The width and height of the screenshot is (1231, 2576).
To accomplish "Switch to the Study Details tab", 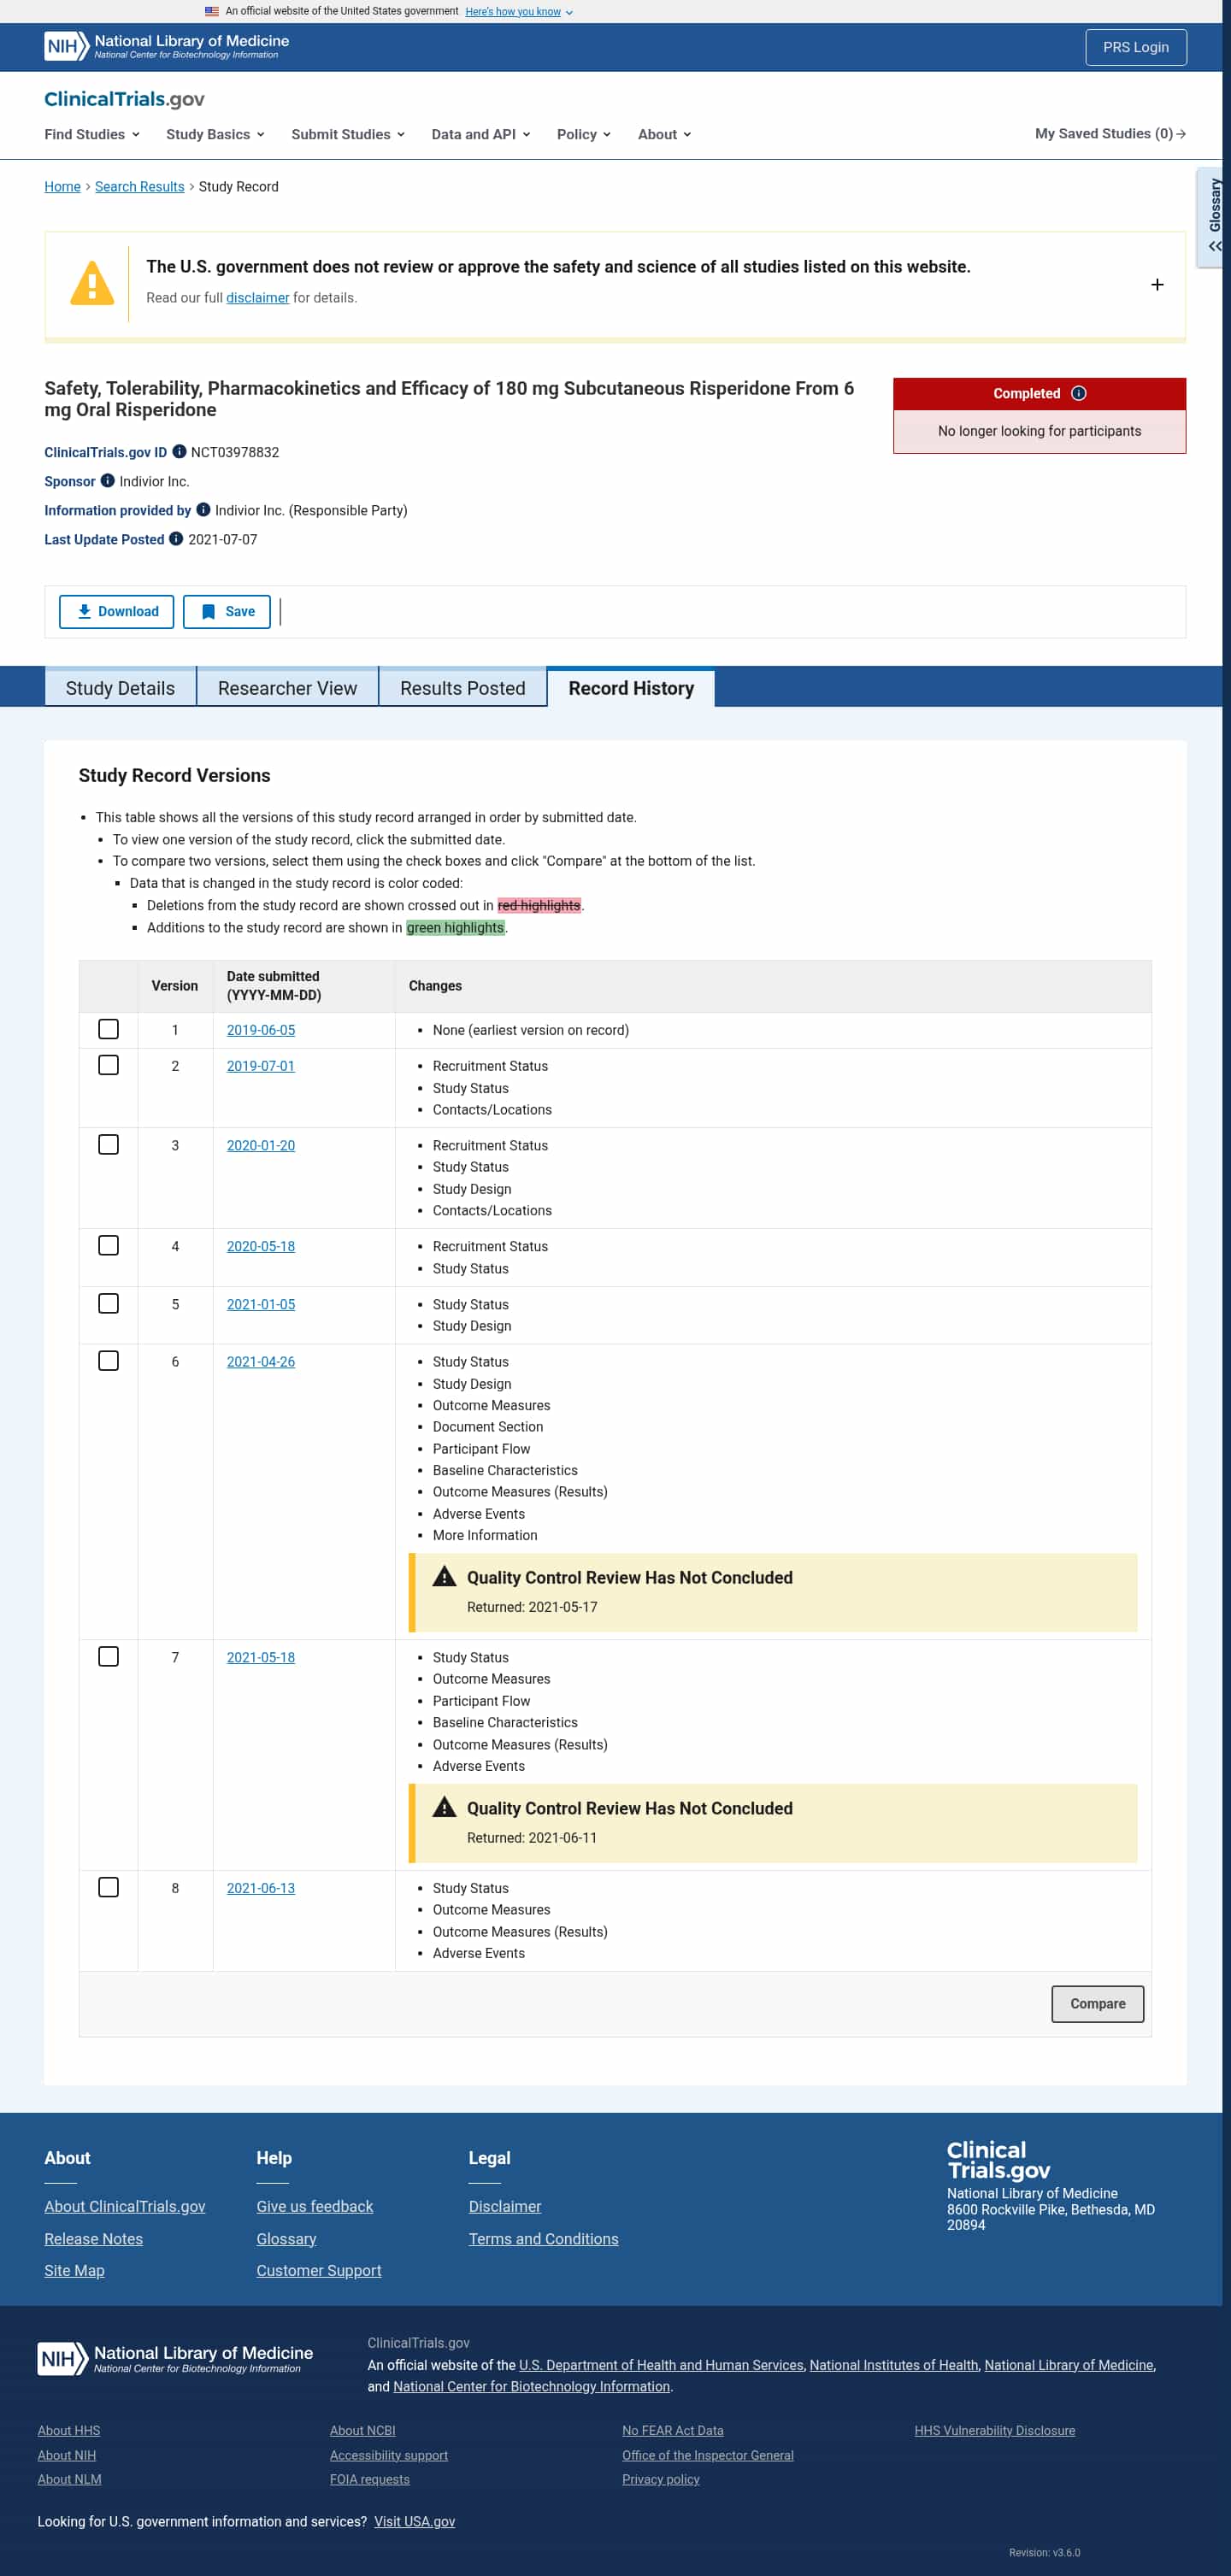I will 120,688.
